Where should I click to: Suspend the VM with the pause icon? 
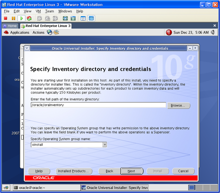14,18
